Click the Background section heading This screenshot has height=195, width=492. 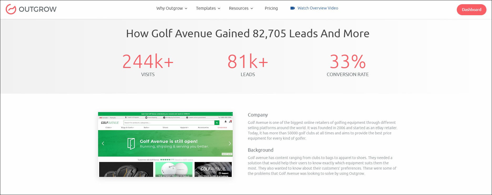[x=261, y=150]
